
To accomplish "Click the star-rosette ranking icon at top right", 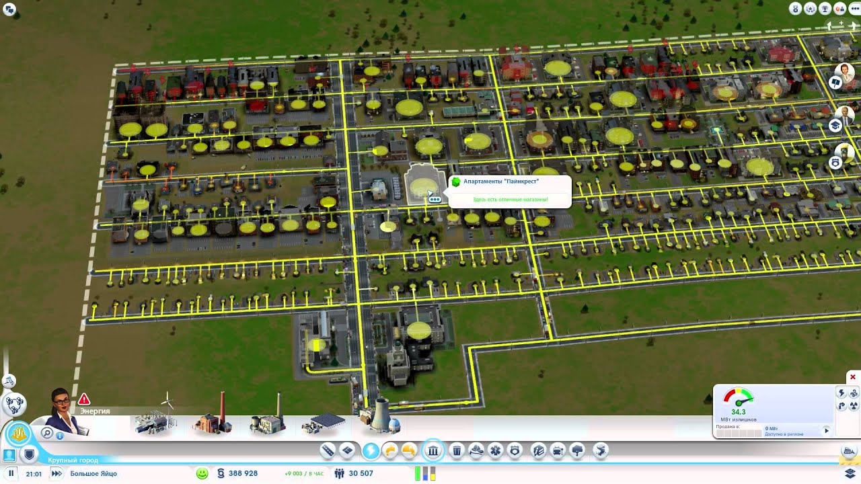I will (x=810, y=9).
